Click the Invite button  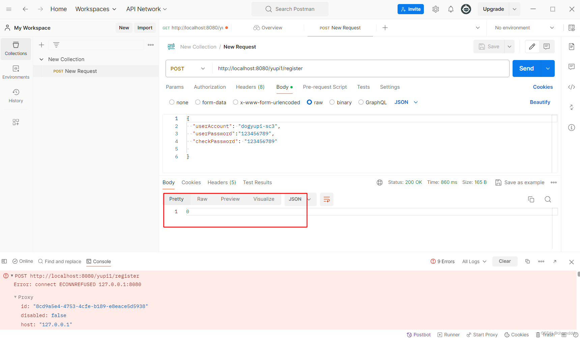pyautogui.click(x=411, y=9)
